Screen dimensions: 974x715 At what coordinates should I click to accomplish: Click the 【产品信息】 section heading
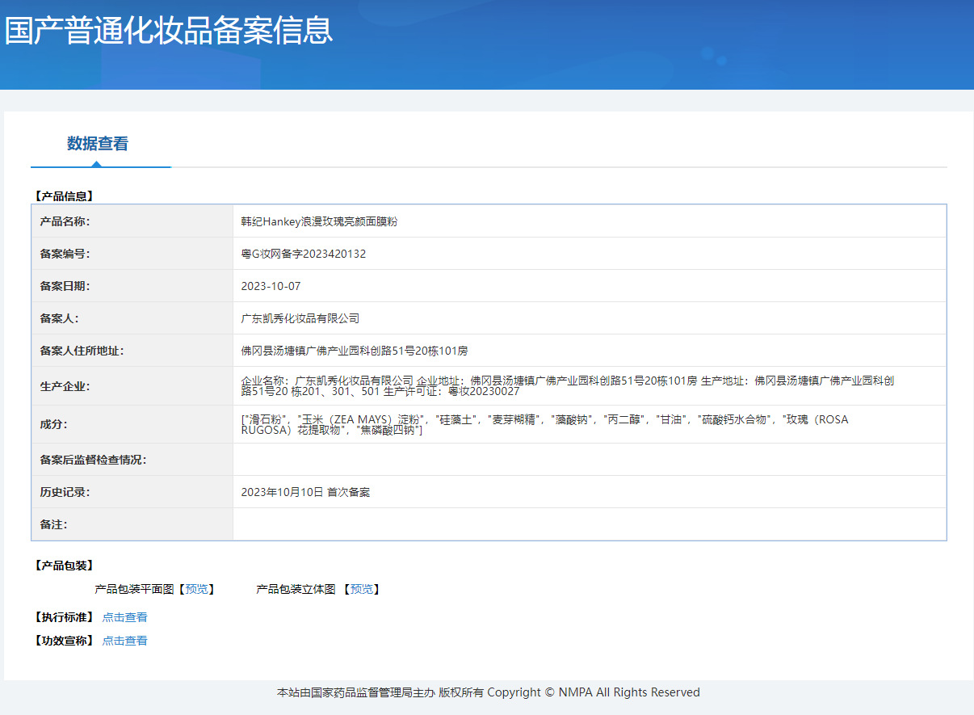coord(64,196)
